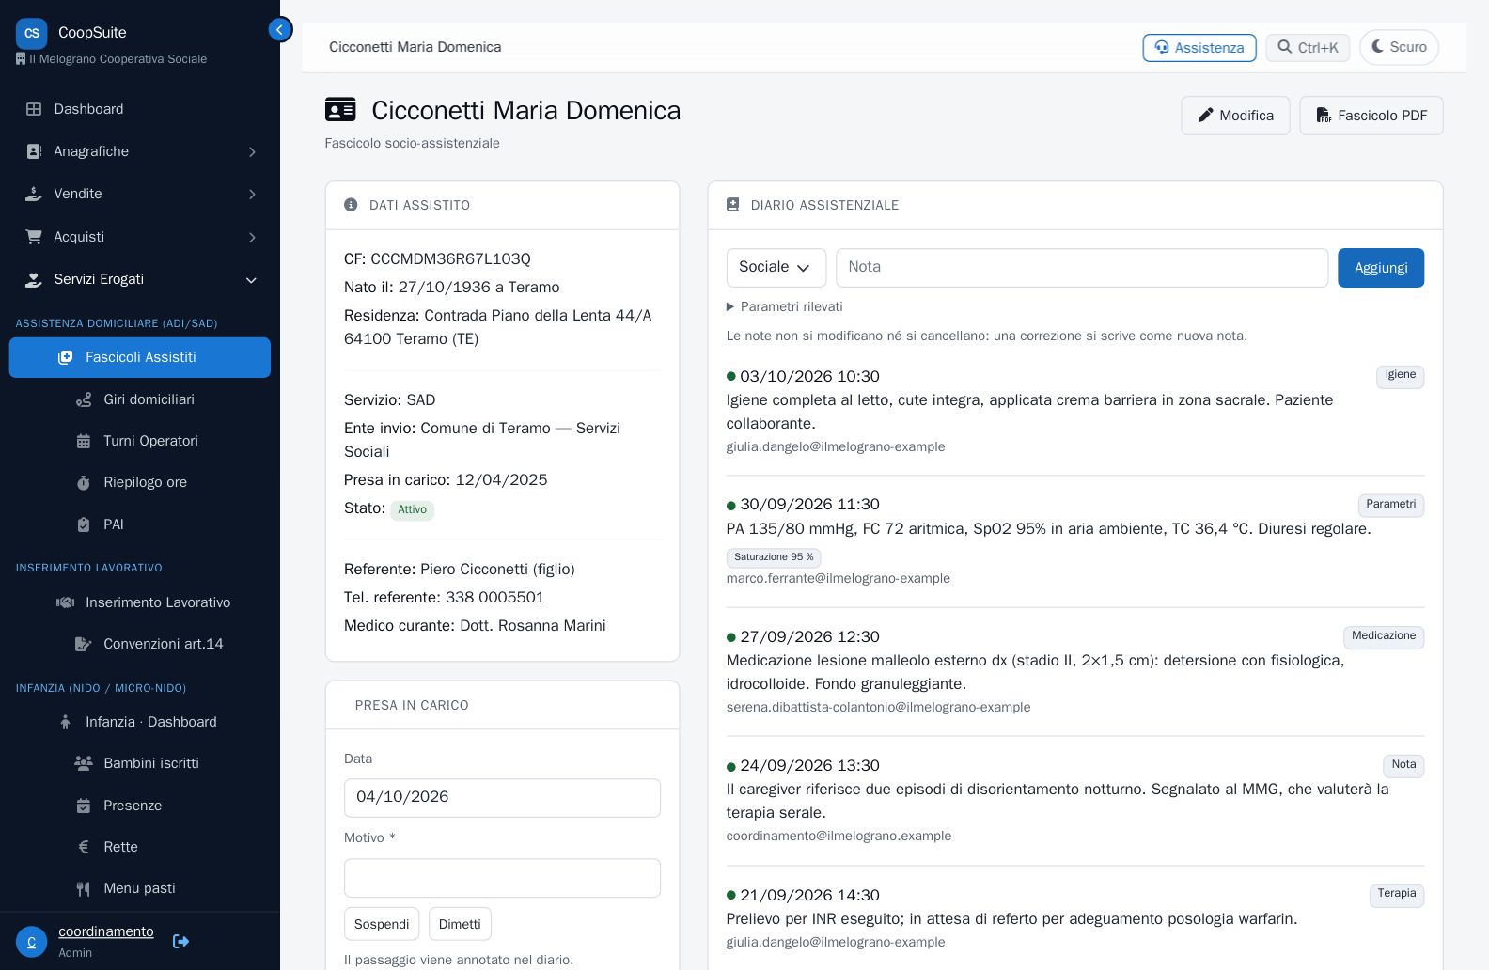Click the Bambini iscritti people icon
The width and height of the screenshot is (1489, 970).
[x=84, y=763]
